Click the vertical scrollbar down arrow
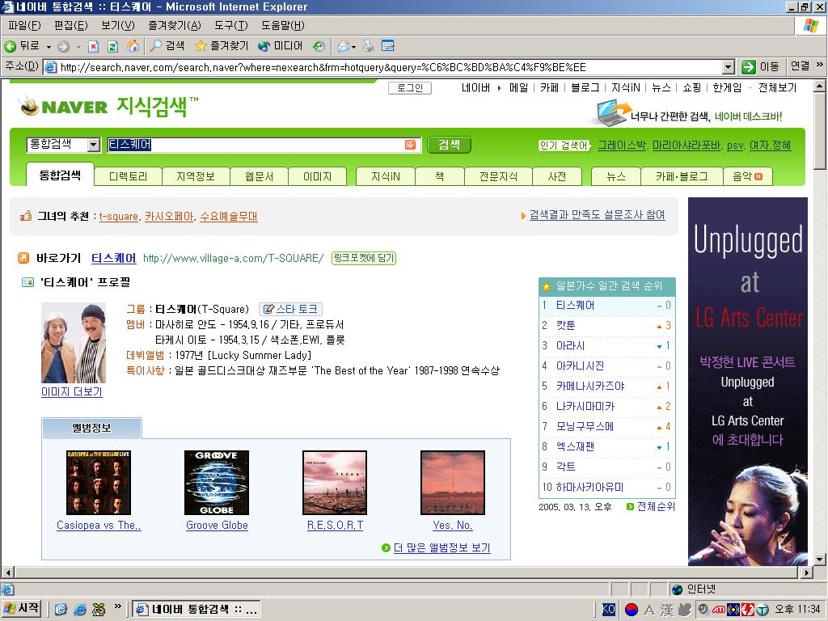This screenshot has width=828, height=621. pyautogui.click(x=820, y=560)
